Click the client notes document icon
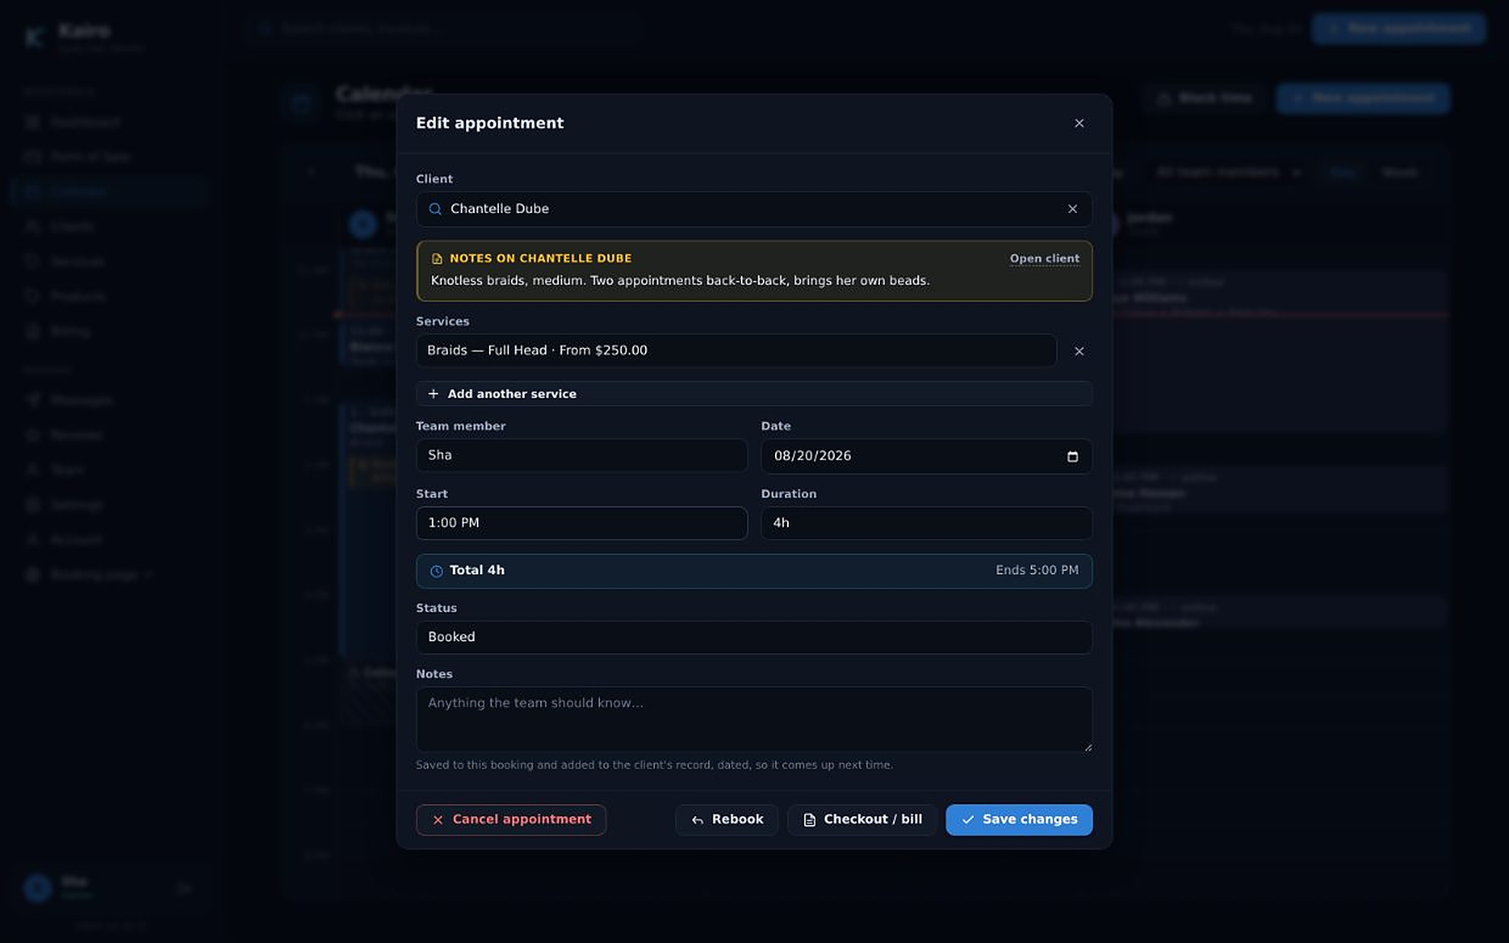Viewport: 1509px width, 943px height. pos(437,259)
